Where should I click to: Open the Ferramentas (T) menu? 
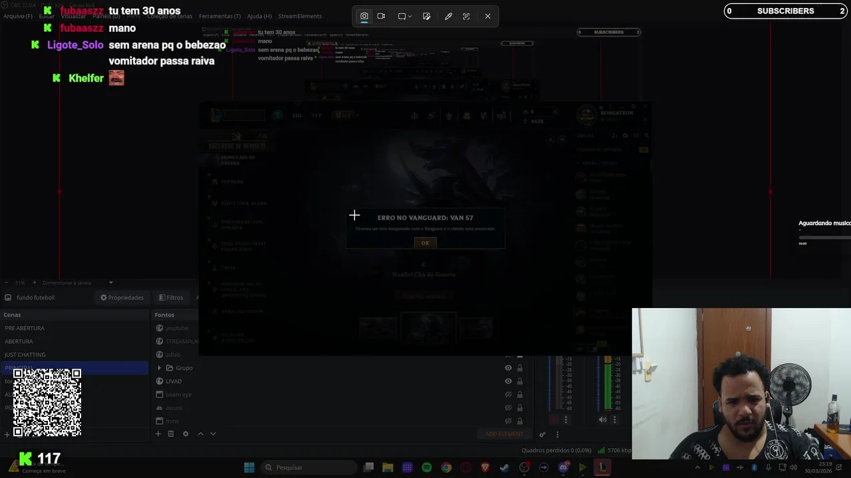click(220, 16)
